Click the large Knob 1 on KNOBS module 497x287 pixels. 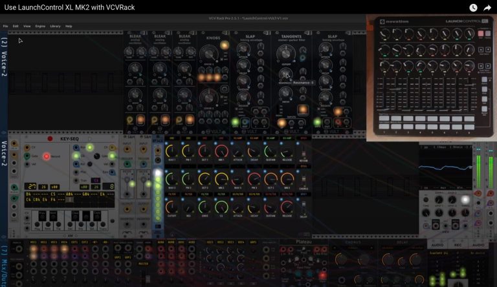(209, 54)
